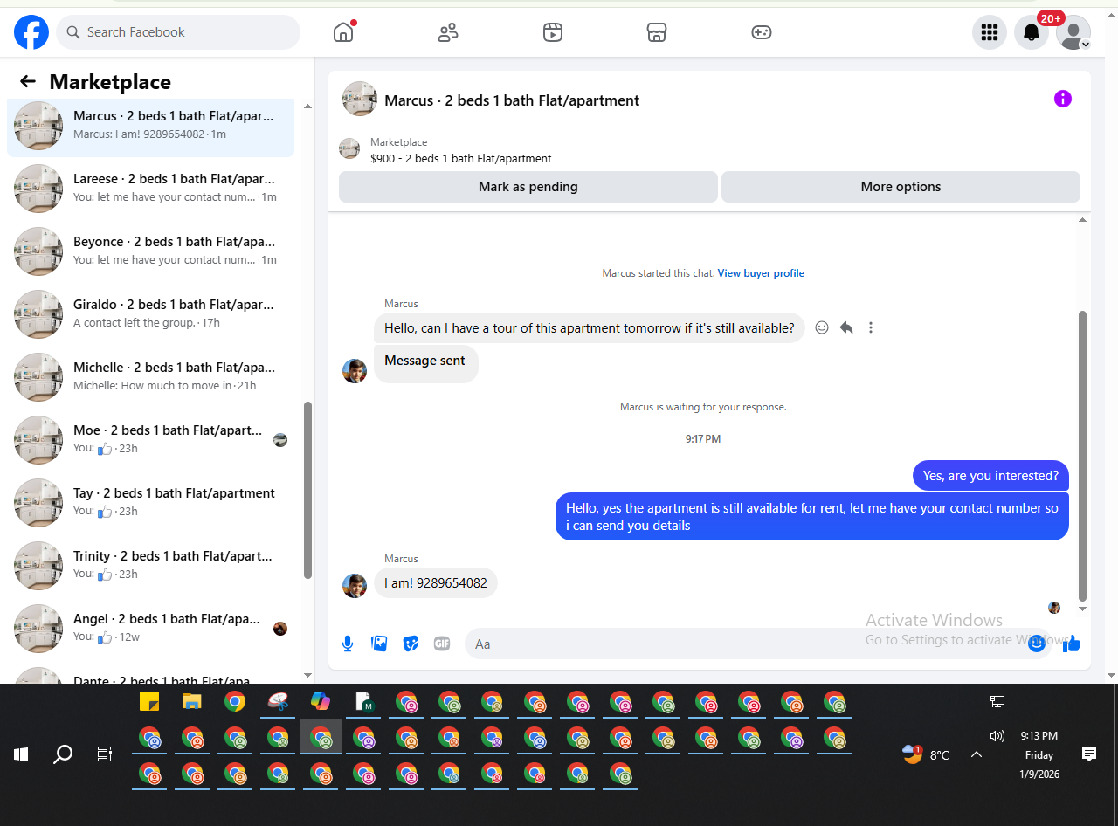The width and height of the screenshot is (1118, 826).
Task: Click the chat header title for Marcus
Action: click(512, 100)
